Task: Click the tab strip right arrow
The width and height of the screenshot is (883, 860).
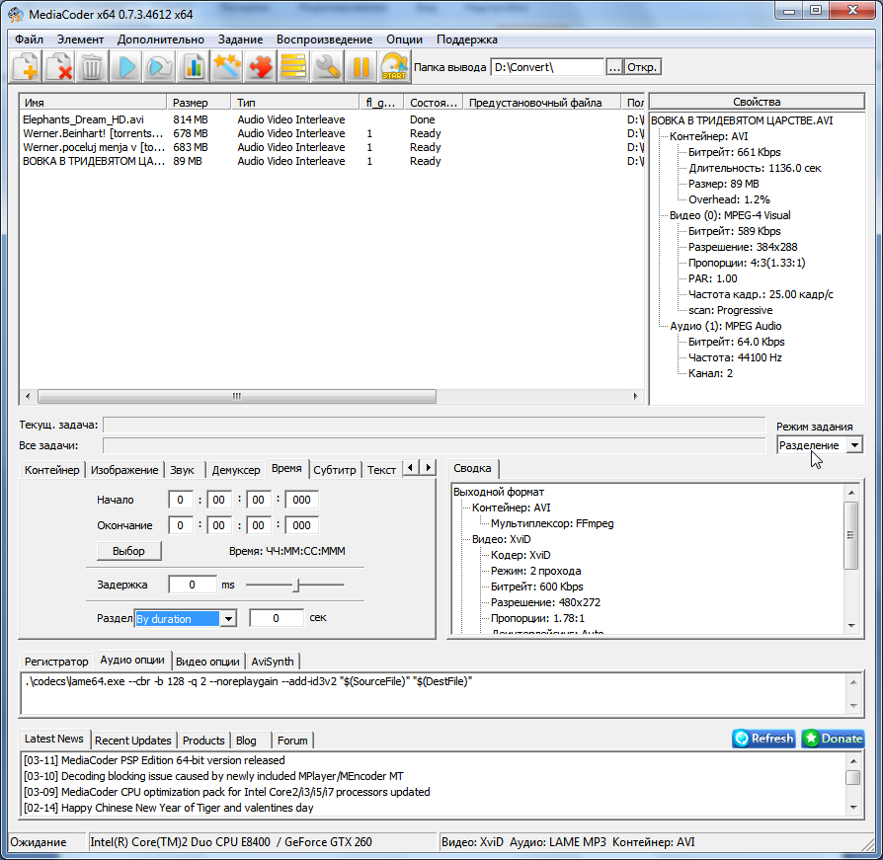Action: point(429,468)
